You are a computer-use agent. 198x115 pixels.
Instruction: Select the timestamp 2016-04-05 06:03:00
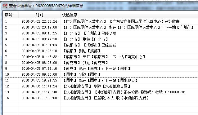39,63
